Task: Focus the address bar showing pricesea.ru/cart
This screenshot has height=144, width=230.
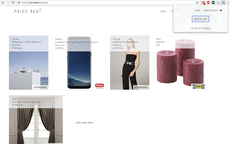Action: (x=108, y=3)
